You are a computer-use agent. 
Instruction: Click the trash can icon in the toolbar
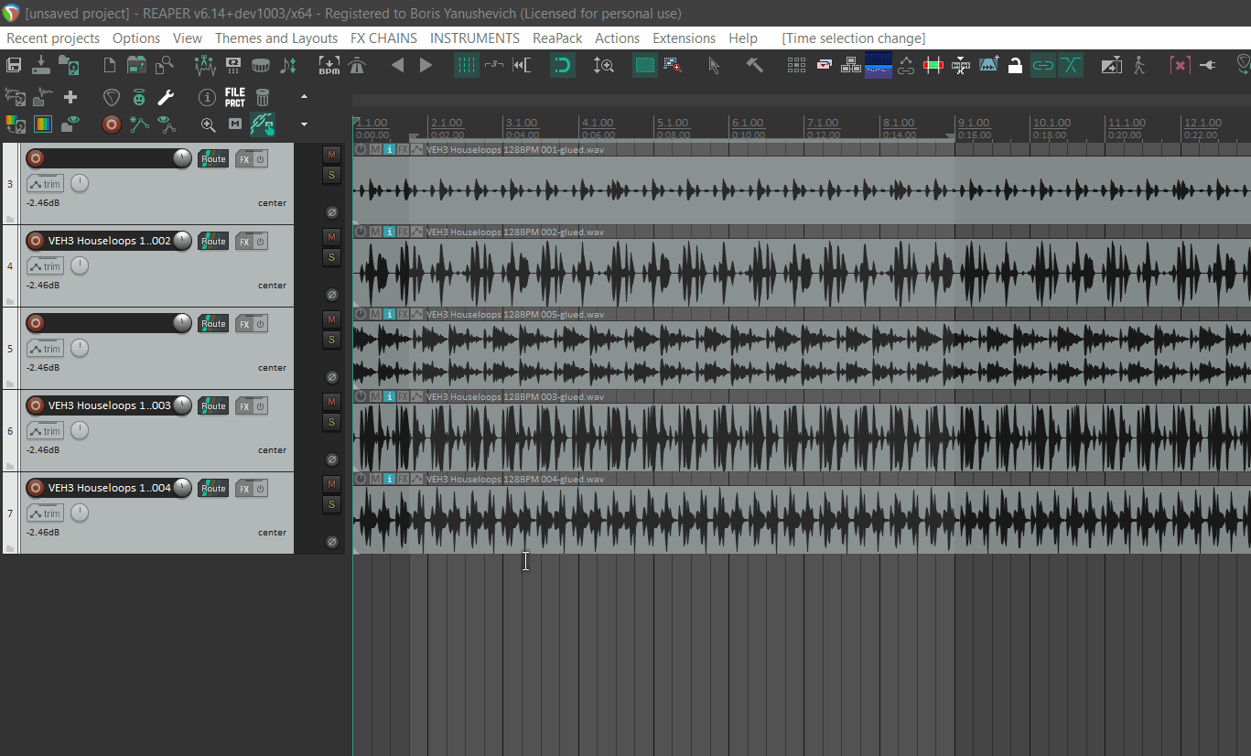click(x=263, y=97)
